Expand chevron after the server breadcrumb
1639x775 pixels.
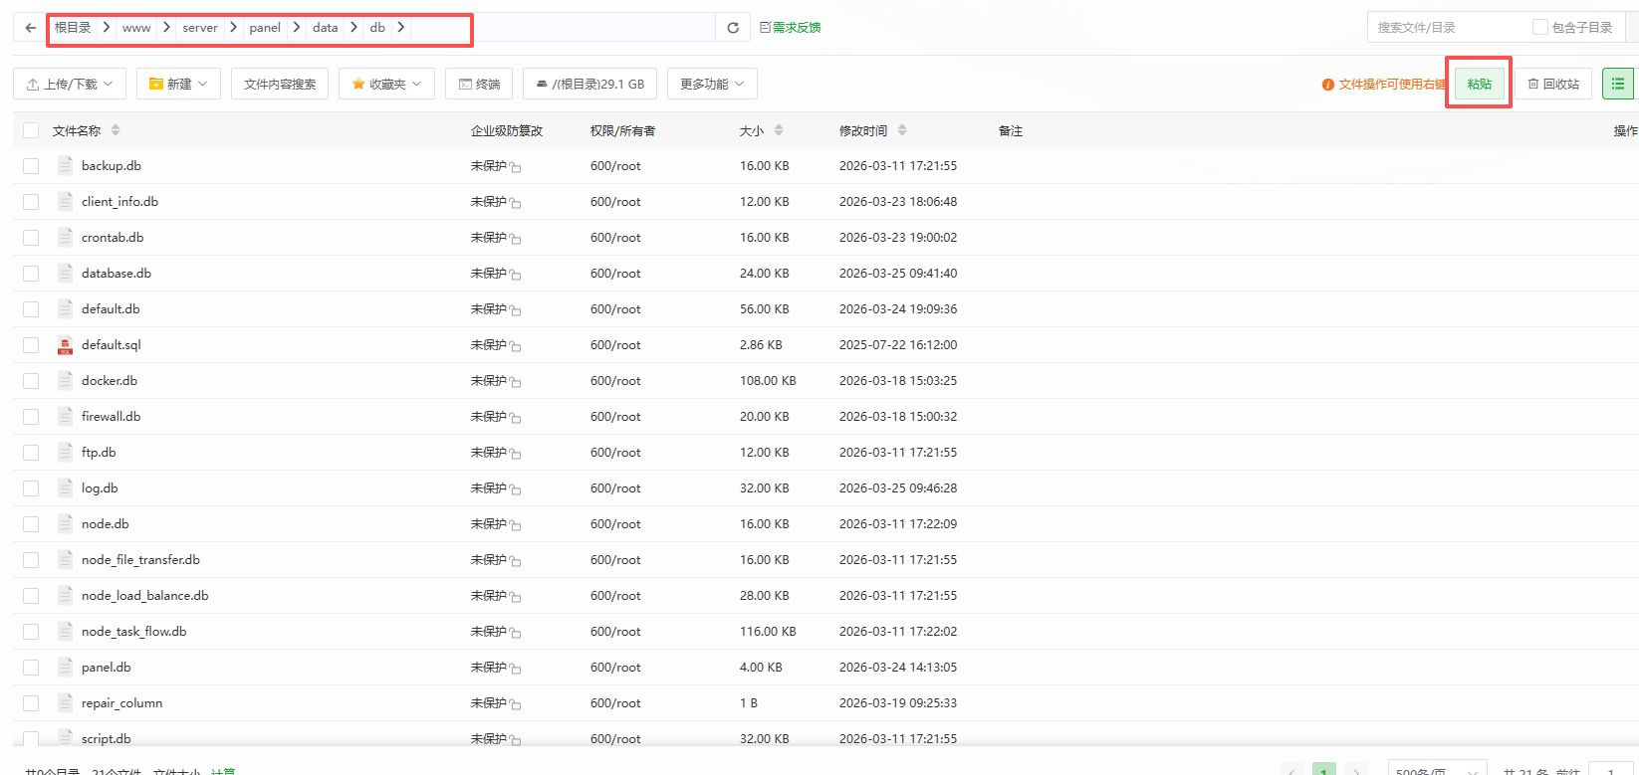click(233, 28)
